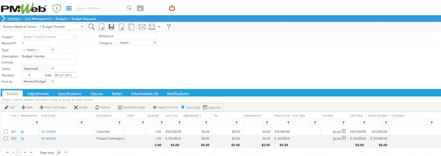Refresh the details grid
Image resolution: width=441 pixels, height=156 pixels.
[x=102, y=107]
